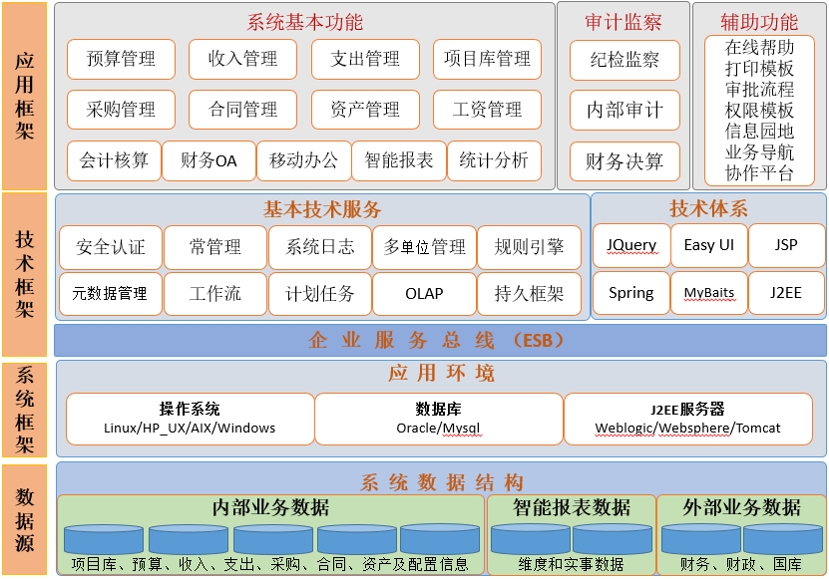Image resolution: width=829 pixels, height=579 pixels.
Task: Click the 权限模板 text
Action: (x=759, y=110)
